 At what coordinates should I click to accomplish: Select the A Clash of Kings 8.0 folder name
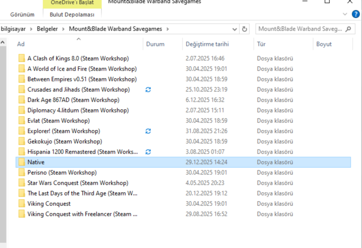click(78, 58)
